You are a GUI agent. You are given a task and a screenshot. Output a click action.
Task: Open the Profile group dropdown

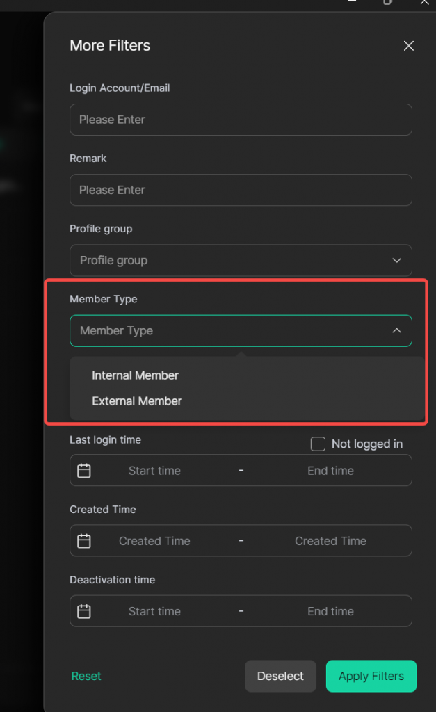(x=241, y=260)
